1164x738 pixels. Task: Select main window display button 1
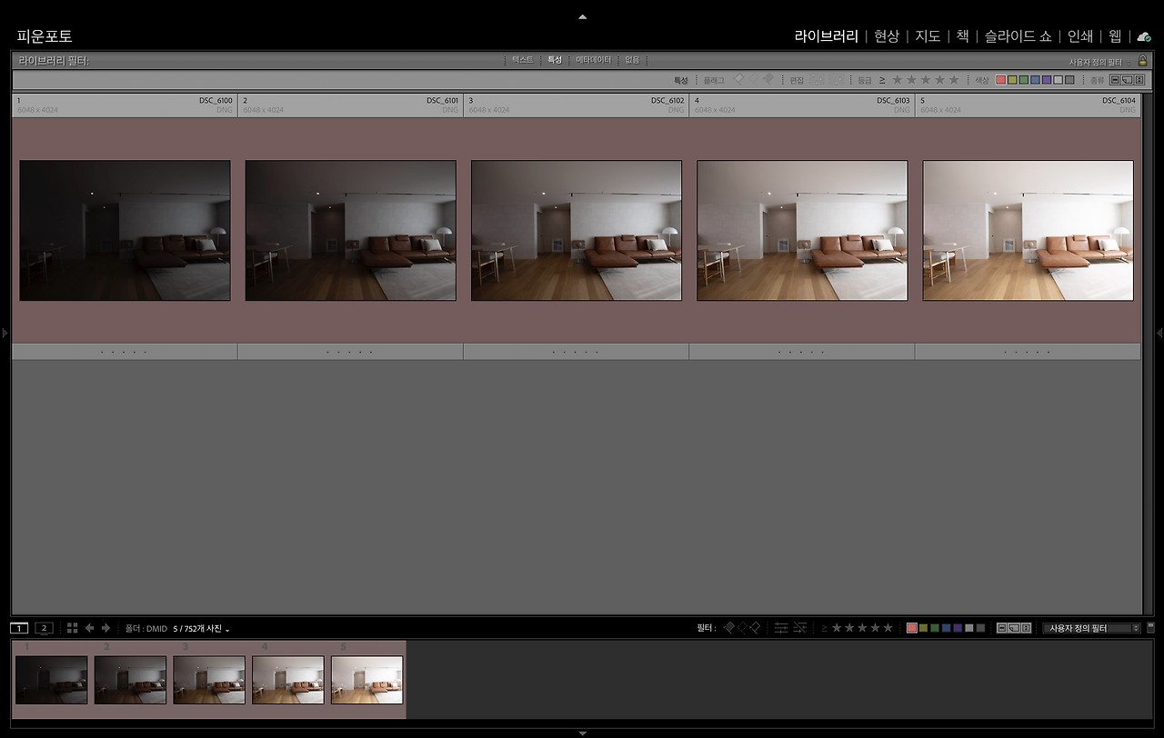(x=19, y=628)
